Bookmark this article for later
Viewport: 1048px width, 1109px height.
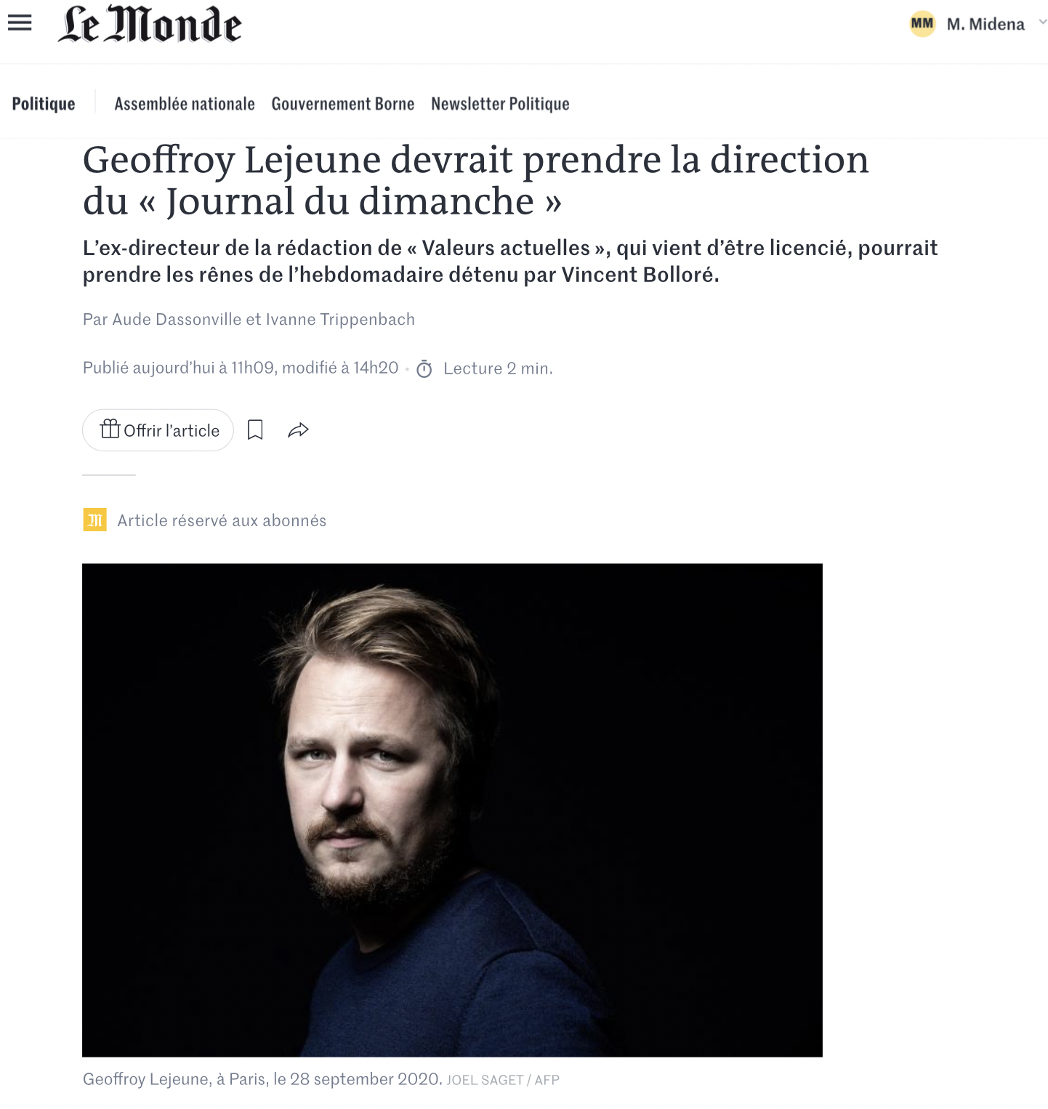[x=255, y=430]
